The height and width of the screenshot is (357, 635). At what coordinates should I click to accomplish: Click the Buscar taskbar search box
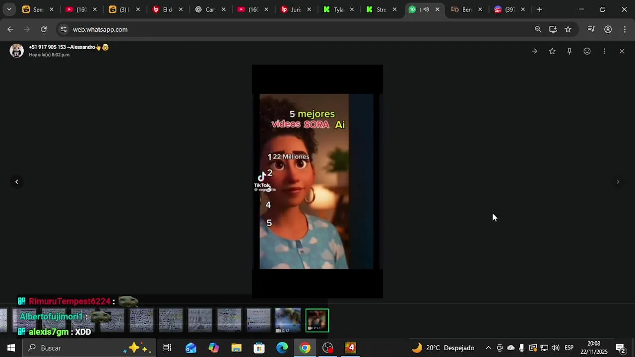tap(89, 348)
